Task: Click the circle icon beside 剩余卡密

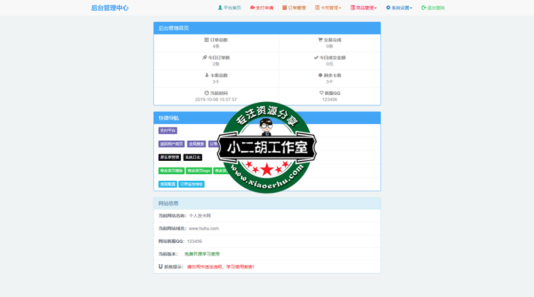Action: point(320,75)
